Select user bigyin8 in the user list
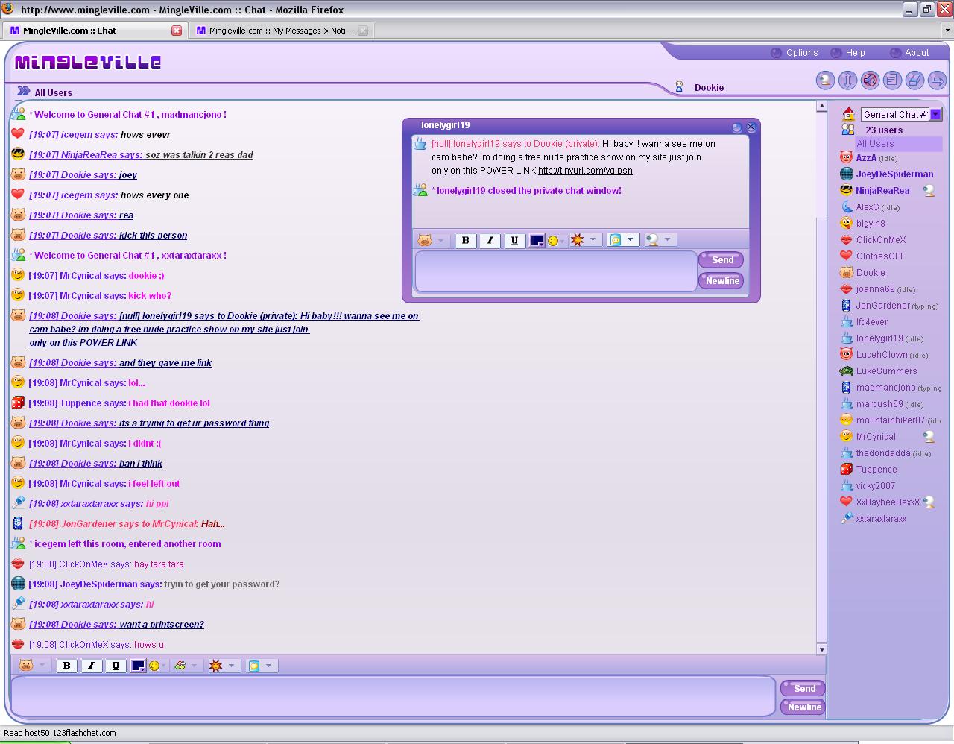Screen dimensions: 954x744 871,224
